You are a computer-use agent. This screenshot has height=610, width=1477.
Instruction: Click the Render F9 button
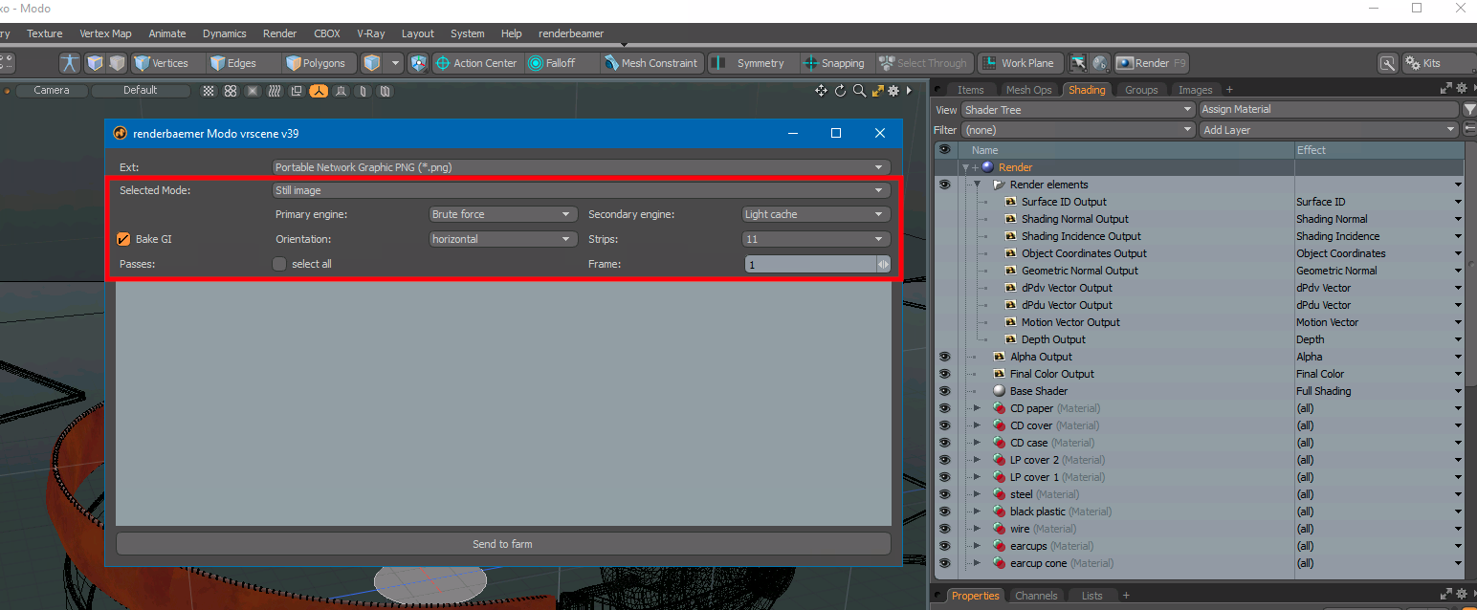(1152, 63)
